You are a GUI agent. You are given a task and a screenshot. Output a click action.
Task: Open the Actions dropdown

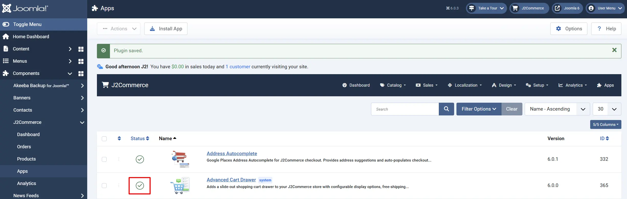click(119, 29)
